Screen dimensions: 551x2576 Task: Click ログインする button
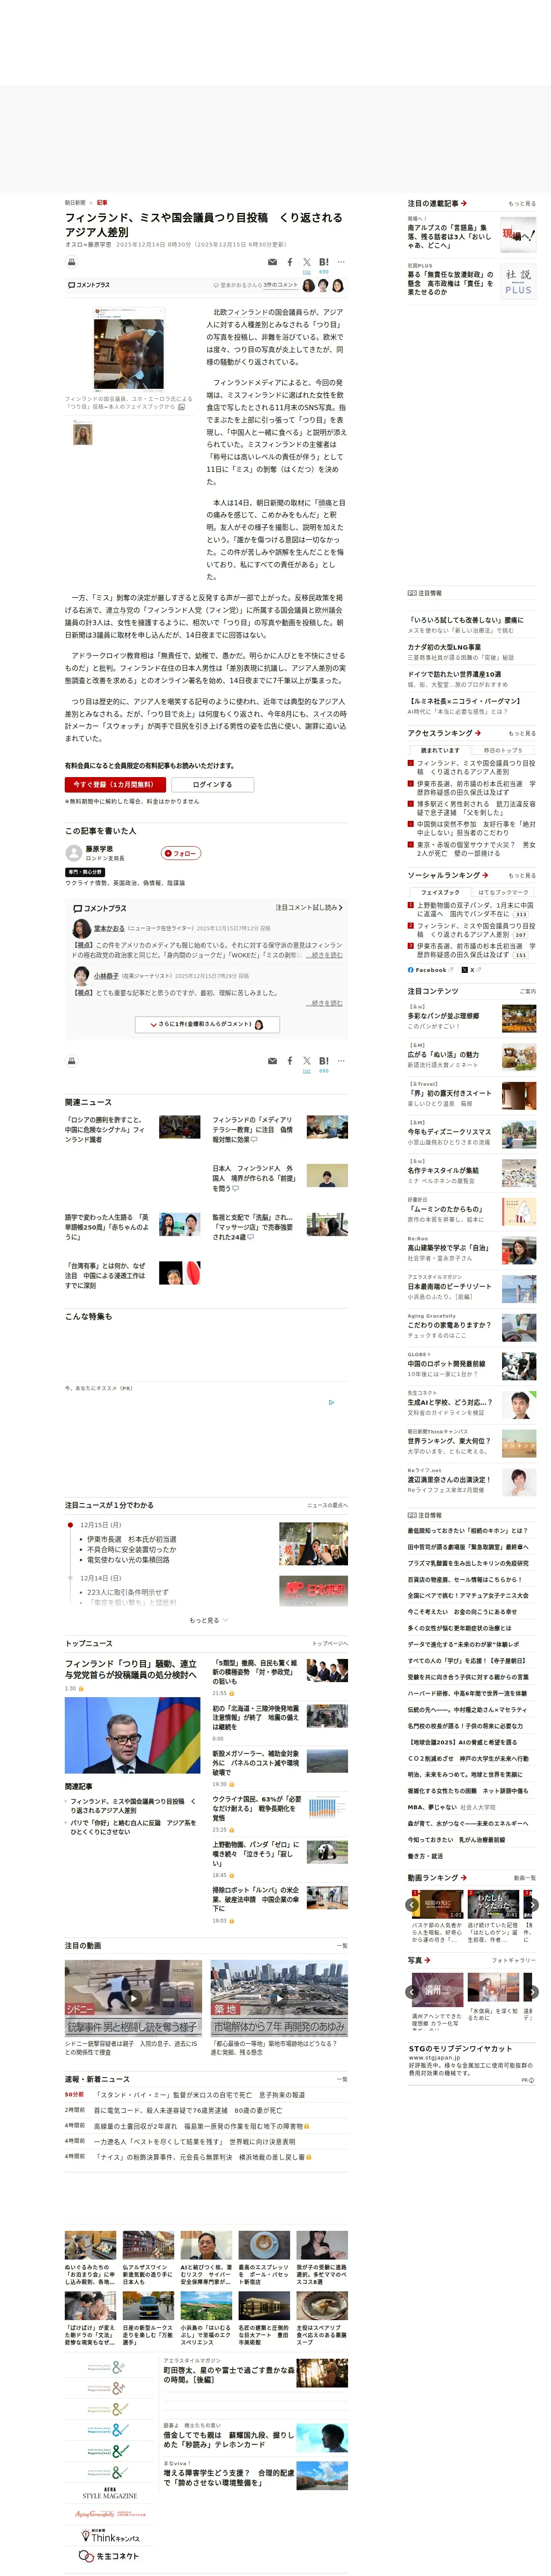[212, 785]
